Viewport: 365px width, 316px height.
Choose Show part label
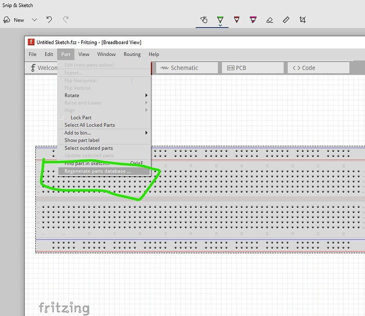[104, 140]
